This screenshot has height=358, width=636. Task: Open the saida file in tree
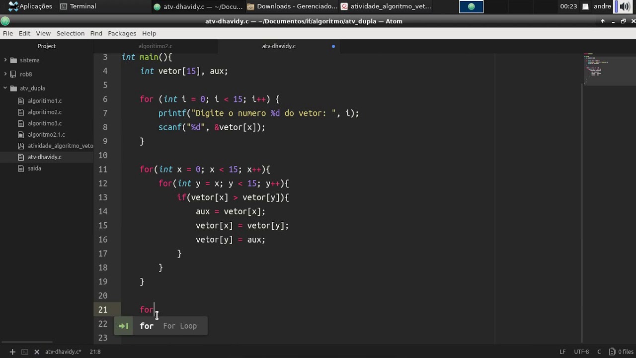(x=34, y=169)
